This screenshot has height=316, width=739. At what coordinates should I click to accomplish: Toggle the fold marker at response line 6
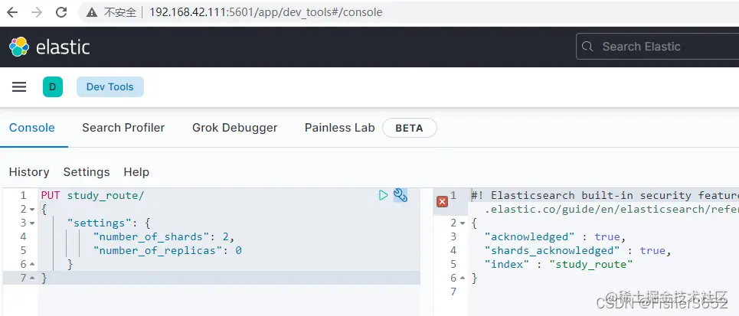click(x=463, y=279)
